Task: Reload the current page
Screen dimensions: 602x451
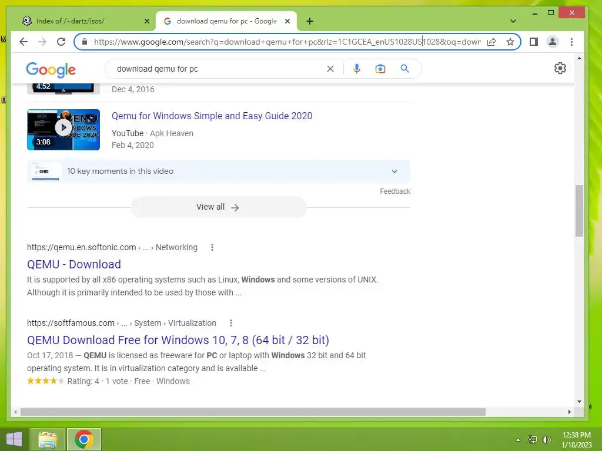Action: pos(61,42)
